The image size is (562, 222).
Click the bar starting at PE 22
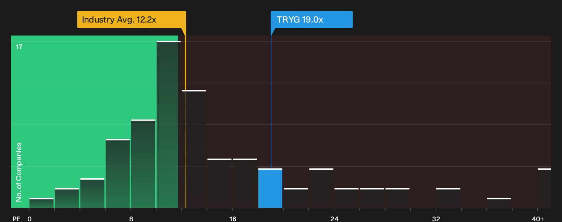(321, 188)
